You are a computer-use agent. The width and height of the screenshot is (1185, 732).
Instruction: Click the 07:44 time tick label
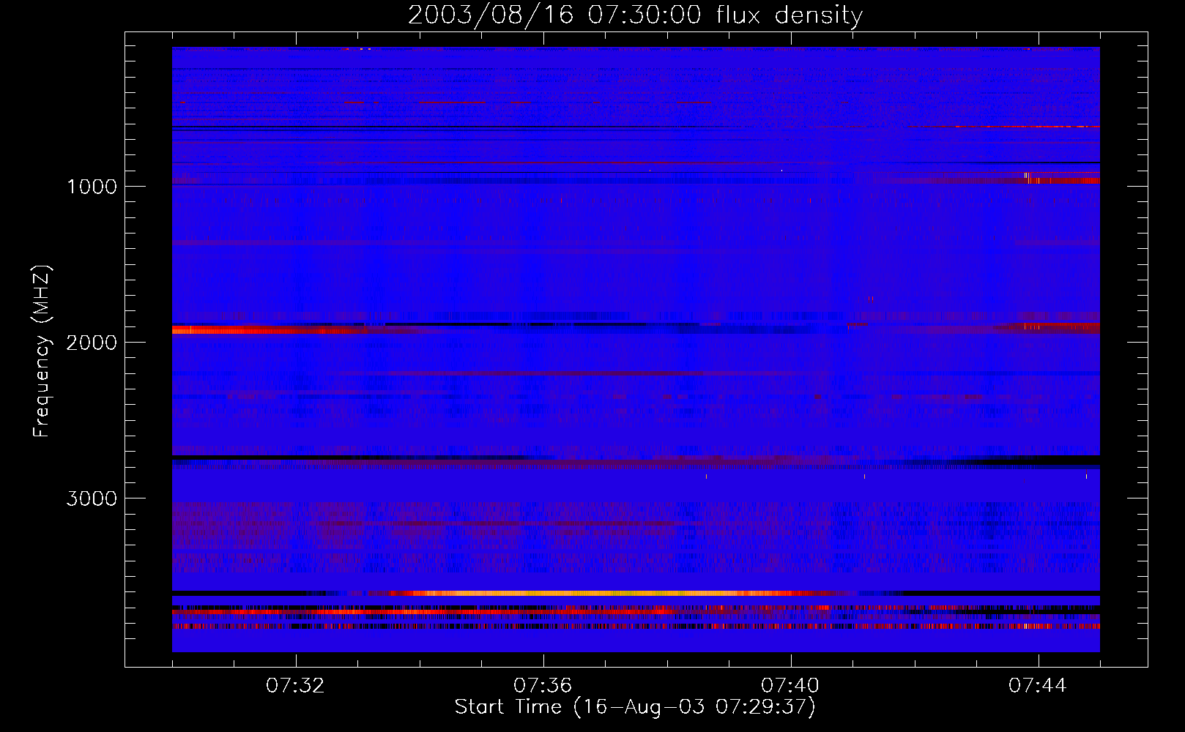click(x=1038, y=686)
